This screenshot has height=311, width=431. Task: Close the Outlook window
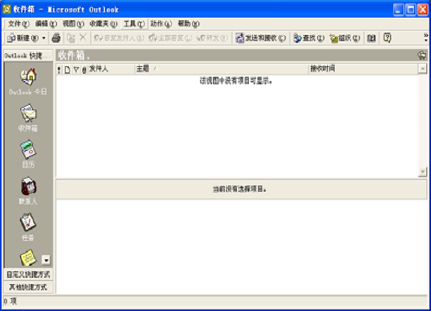click(423, 10)
